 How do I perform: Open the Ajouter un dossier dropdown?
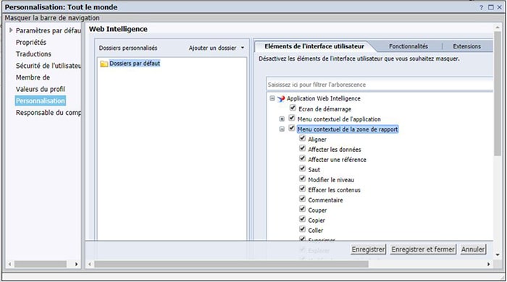click(x=217, y=48)
